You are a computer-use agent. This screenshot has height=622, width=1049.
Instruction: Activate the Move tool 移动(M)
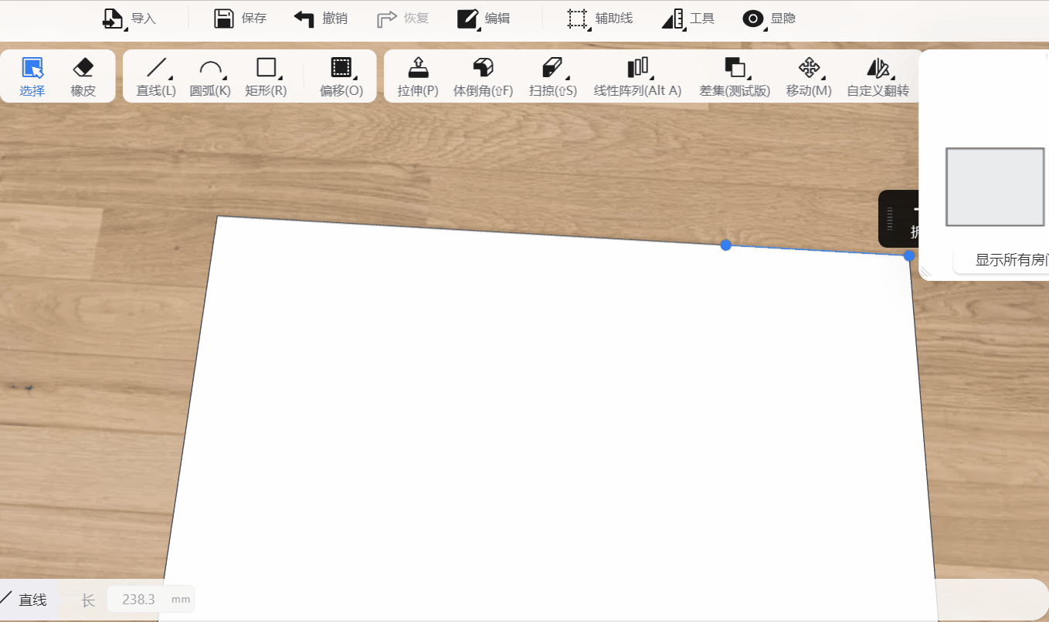(809, 76)
